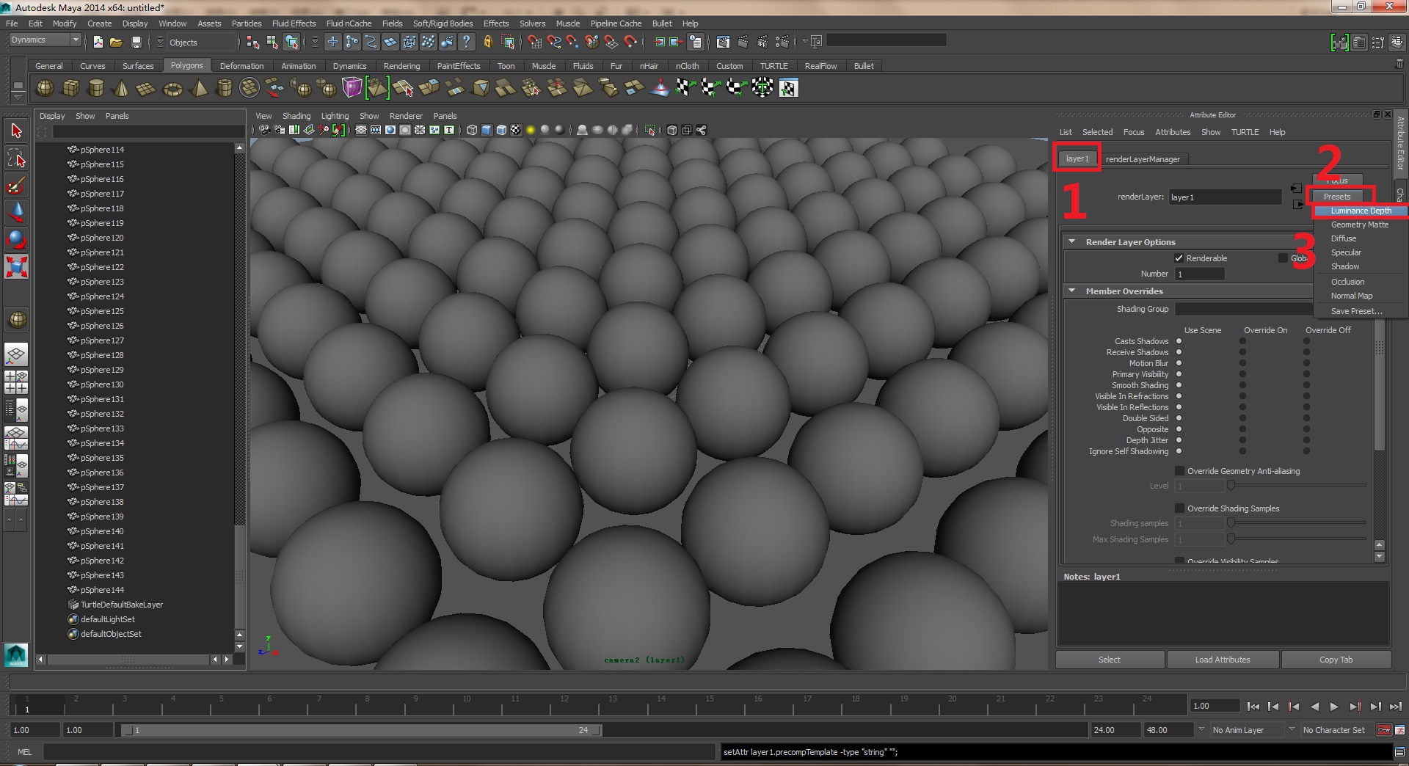Switch to the renderLayerManager tab

pyautogui.click(x=1143, y=159)
